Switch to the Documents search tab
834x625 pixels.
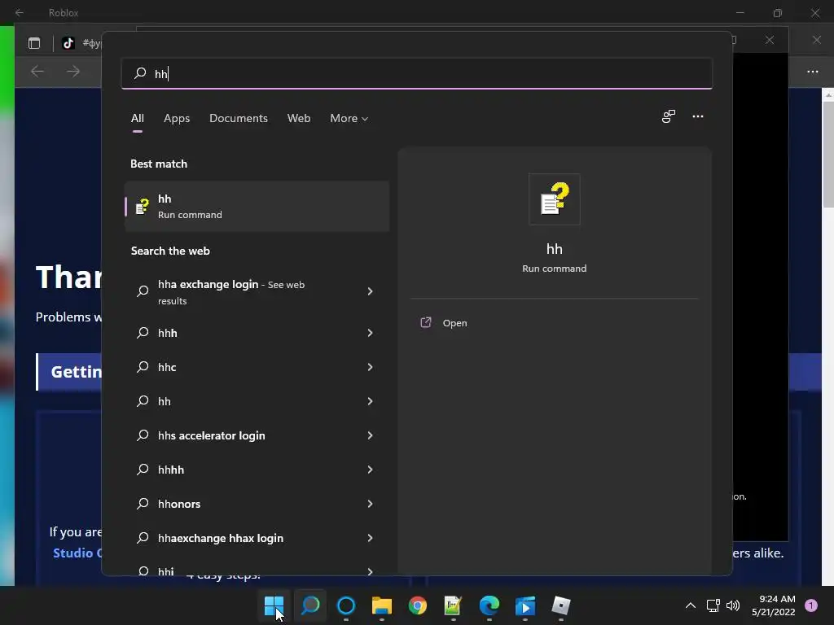coord(239,118)
